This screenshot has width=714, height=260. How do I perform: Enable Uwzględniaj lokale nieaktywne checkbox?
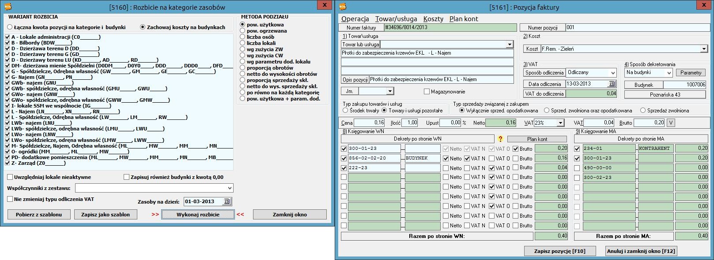(x=10, y=177)
